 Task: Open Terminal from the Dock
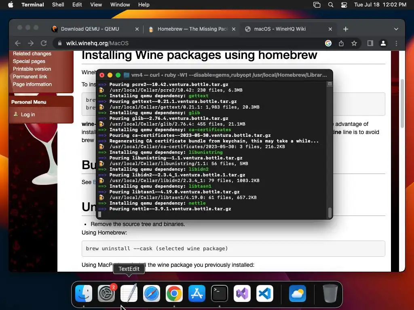(220, 293)
